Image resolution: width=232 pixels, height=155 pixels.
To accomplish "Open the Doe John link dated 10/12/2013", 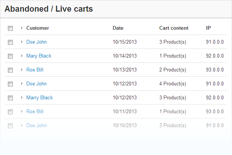I will [x=37, y=84].
